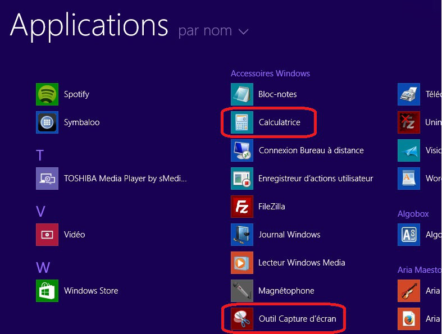The width and height of the screenshot is (442, 334).
Task: Click the TOSHIBA Media Player by sMedi... label
Action: pyautogui.click(x=125, y=179)
